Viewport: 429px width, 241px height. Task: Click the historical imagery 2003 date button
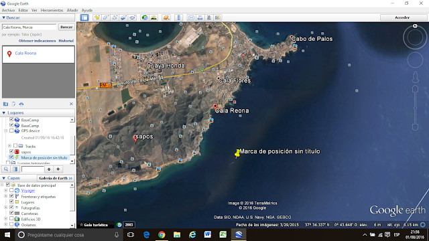pyautogui.click(x=129, y=225)
